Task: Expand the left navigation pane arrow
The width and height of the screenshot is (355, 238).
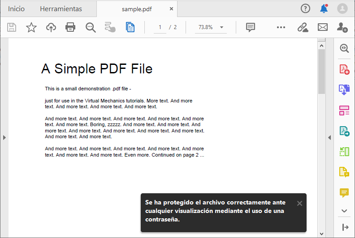Action: click(4, 137)
